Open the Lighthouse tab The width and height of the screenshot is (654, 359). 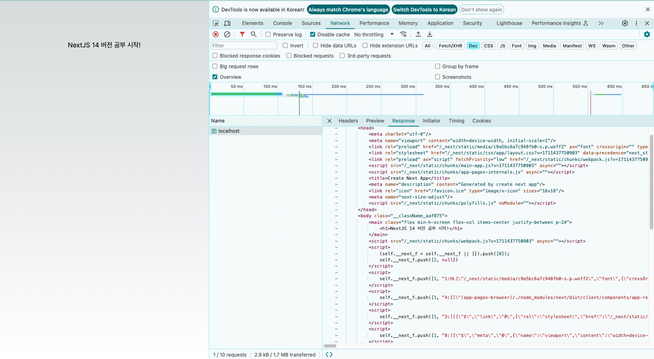509,23
